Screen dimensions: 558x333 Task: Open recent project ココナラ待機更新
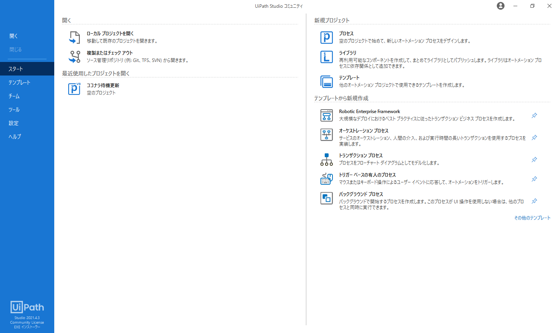coord(103,86)
